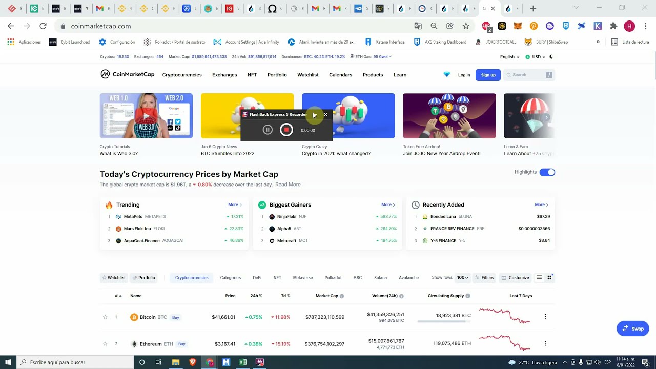
Task: Expand More in Biggest Gainers card
Action: (x=388, y=204)
